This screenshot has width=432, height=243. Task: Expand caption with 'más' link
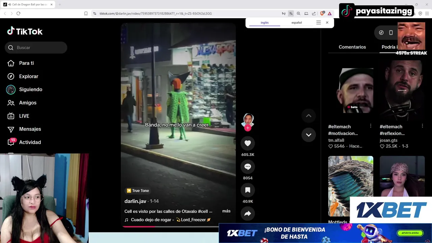point(226,211)
